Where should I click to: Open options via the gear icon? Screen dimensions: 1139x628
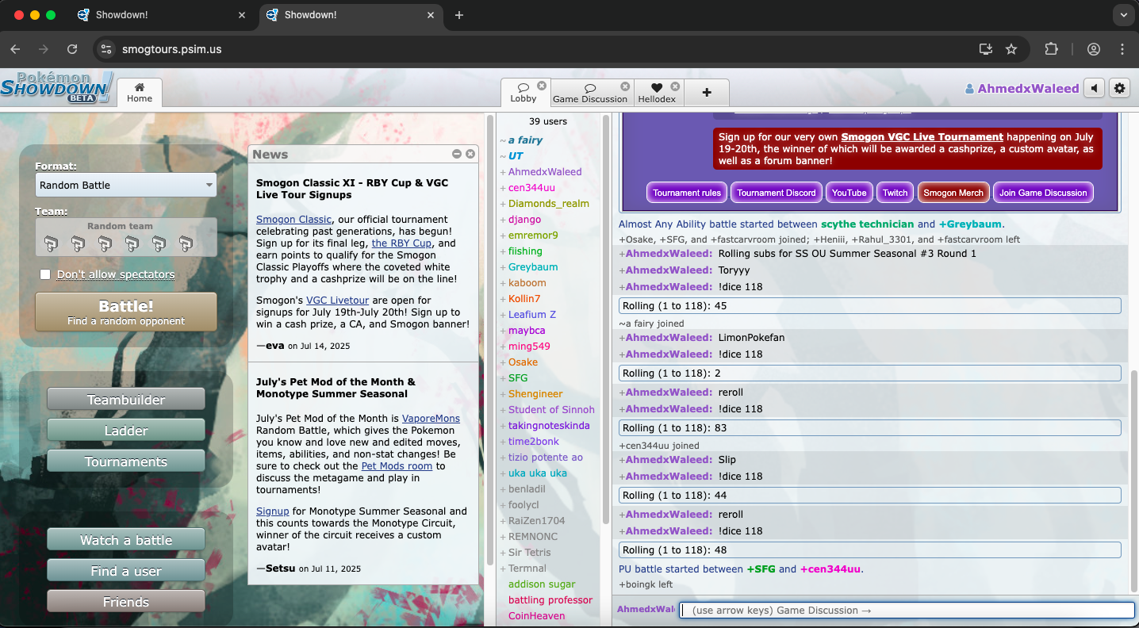(1120, 88)
